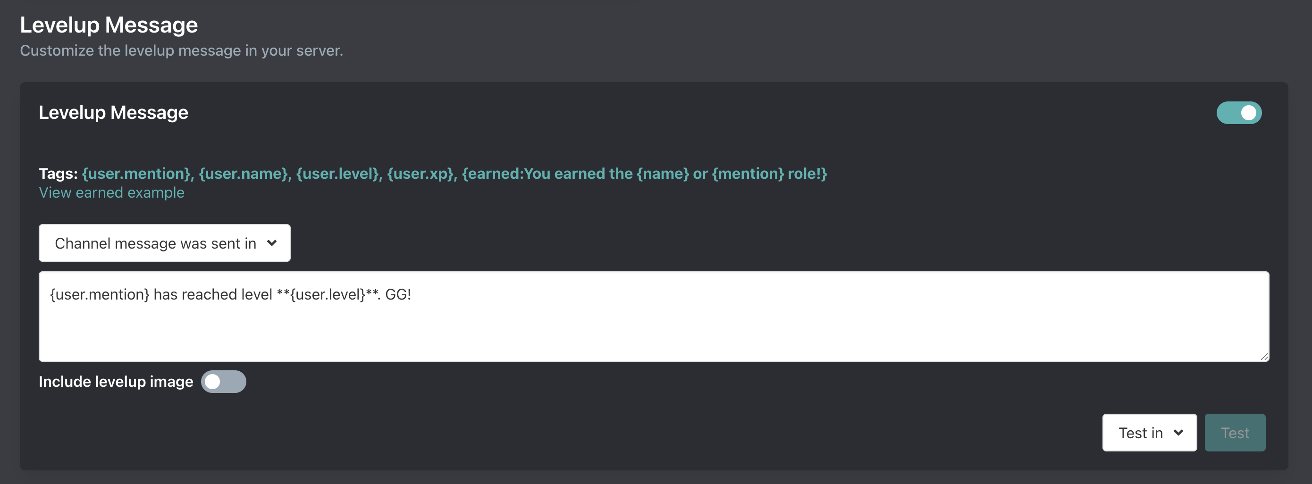Click the chevron arrow in the channel dropdown
The image size is (1312, 484).
[x=272, y=243]
